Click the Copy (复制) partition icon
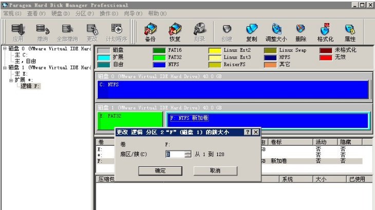375x210 pixels. pyautogui.click(x=252, y=33)
